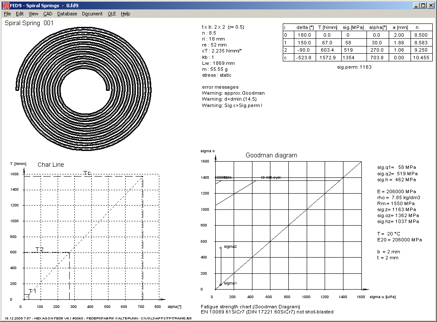Viewport: 437px width, 322px height.
Task: Click the FED9 application icon in title bar
Action: tap(5, 5)
